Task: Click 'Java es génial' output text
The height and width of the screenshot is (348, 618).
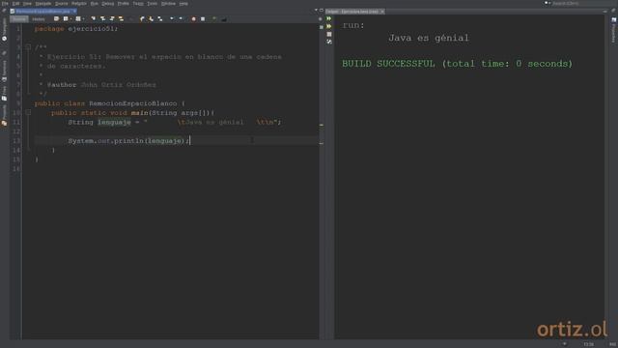Action: click(429, 38)
